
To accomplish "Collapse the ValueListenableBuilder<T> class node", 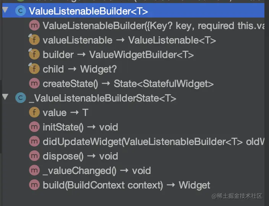I will click(5, 10).
